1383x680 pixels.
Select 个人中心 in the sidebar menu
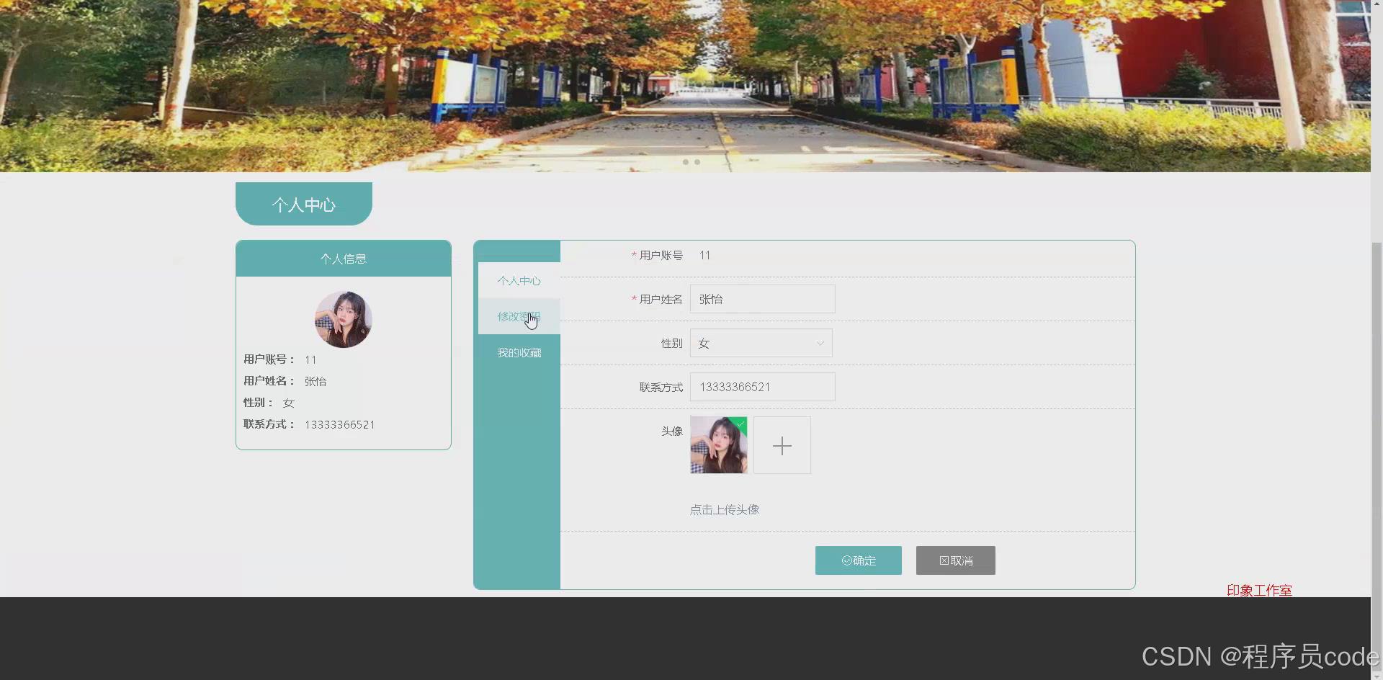(519, 281)
